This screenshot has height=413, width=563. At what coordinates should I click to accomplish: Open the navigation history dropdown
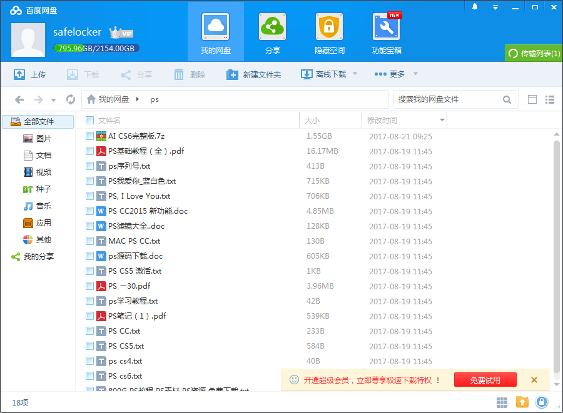pos(54,100)
